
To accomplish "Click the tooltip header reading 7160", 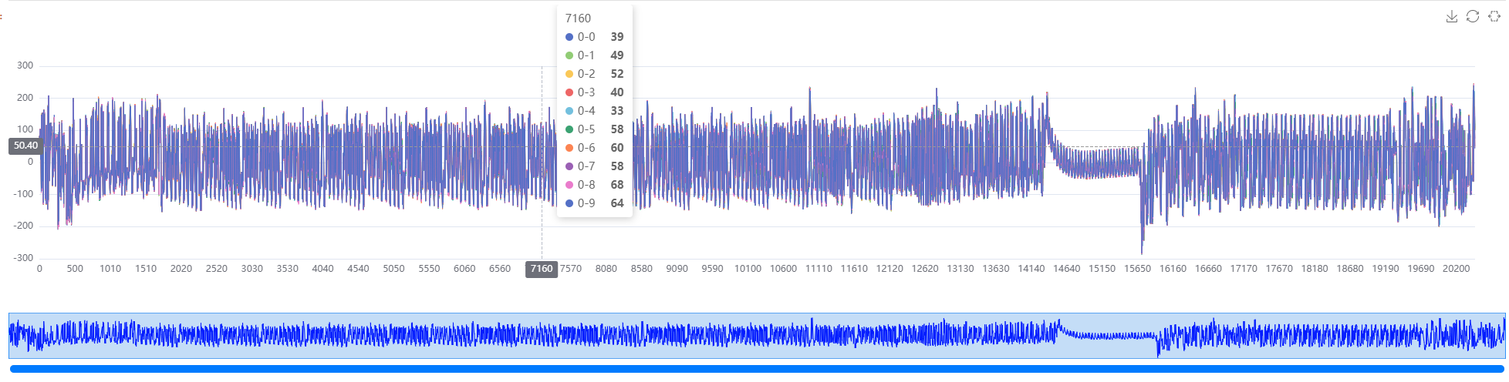I will 578,18.
